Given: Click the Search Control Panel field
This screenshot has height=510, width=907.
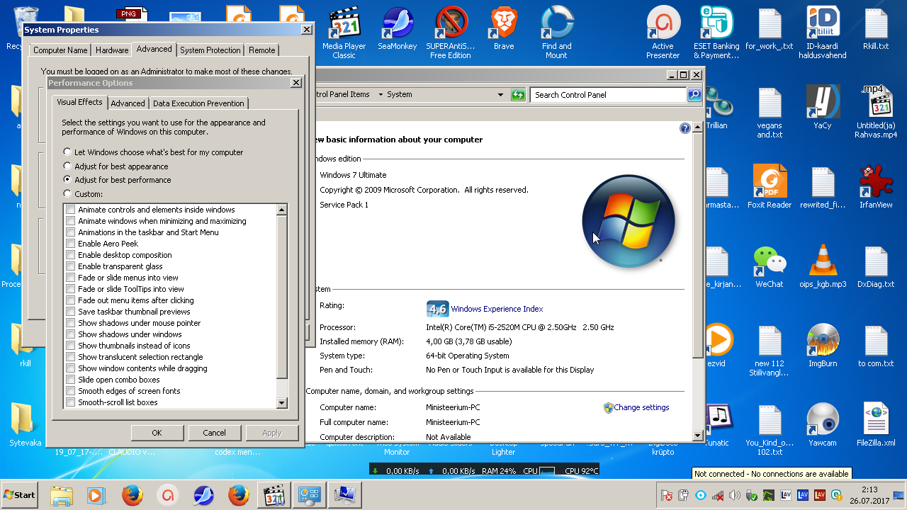Looking at the screenshot, I should point(608,95).
